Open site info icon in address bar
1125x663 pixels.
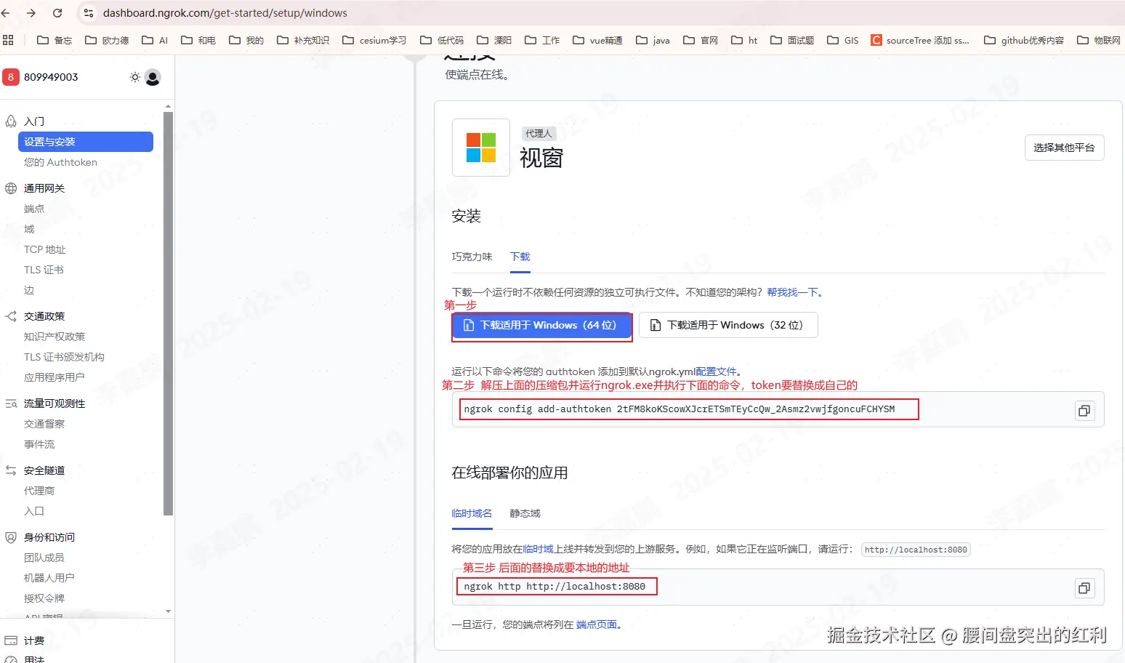[89, 13]
